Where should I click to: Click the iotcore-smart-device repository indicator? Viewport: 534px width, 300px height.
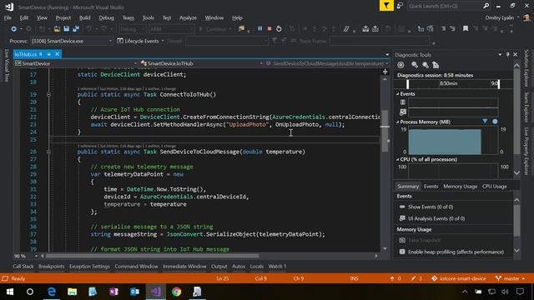458,278
